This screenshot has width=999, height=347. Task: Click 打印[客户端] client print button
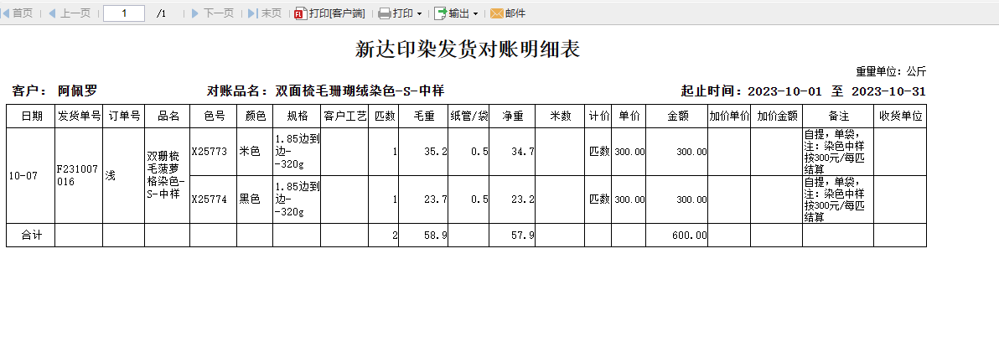330,13
